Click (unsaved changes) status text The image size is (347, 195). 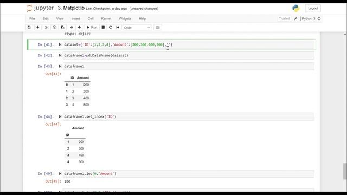point(144,9)
